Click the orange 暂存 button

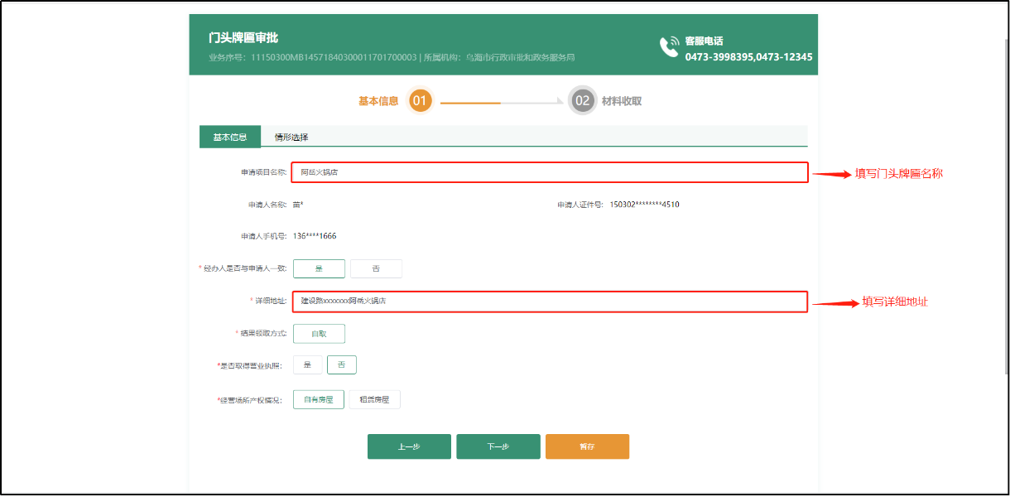[587, 446]
